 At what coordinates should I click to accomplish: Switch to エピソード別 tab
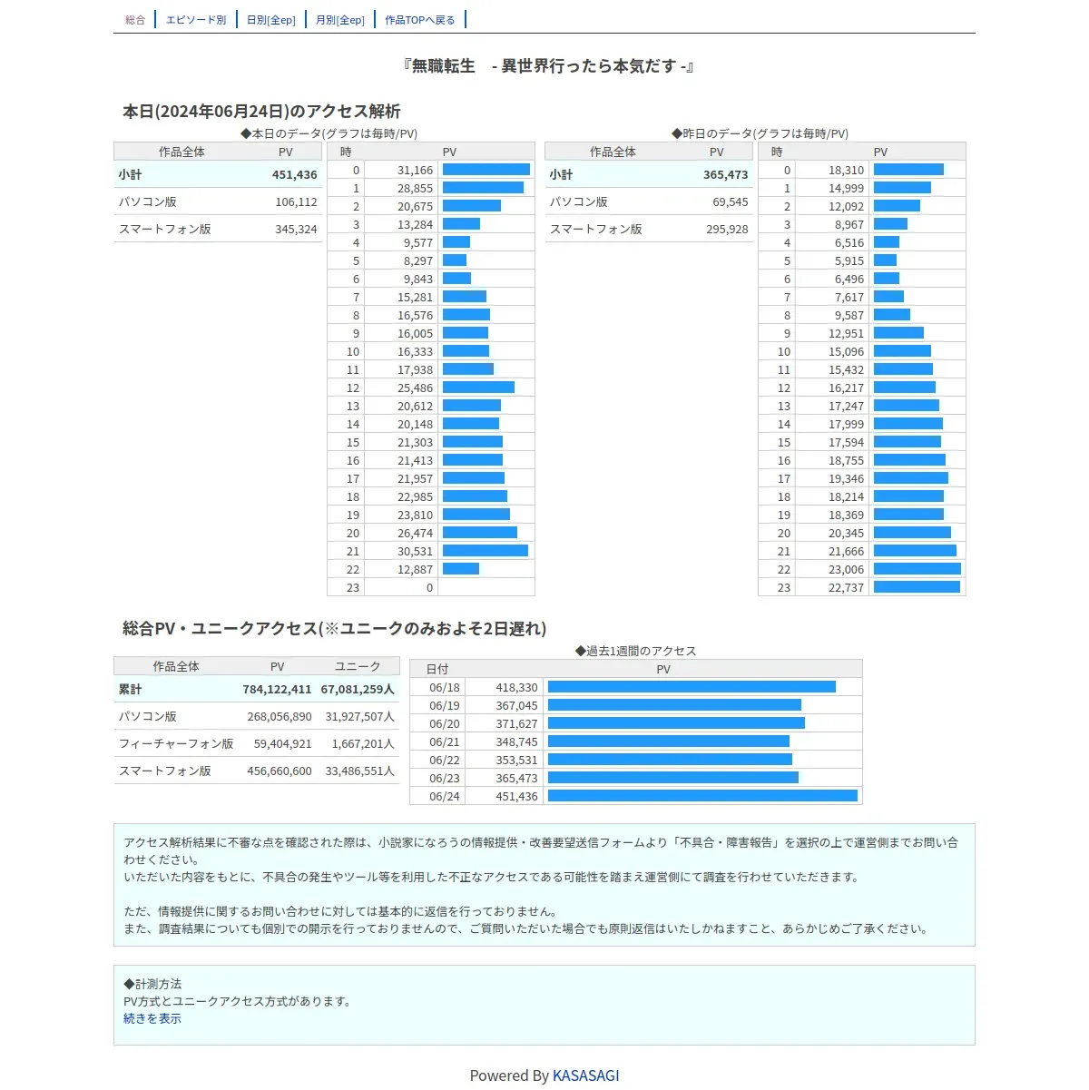click(x=196, y=20)
